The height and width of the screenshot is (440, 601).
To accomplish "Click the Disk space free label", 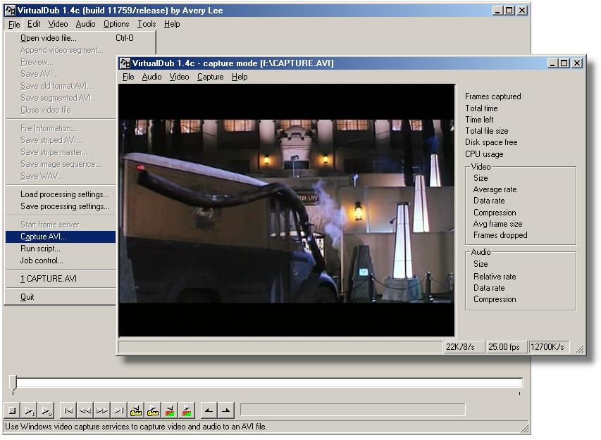I will point(491,142).
